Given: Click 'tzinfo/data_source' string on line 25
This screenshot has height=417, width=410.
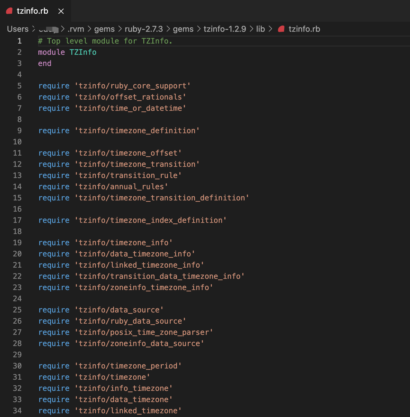Looking at the screenshot, I should [x=119, y=310].
